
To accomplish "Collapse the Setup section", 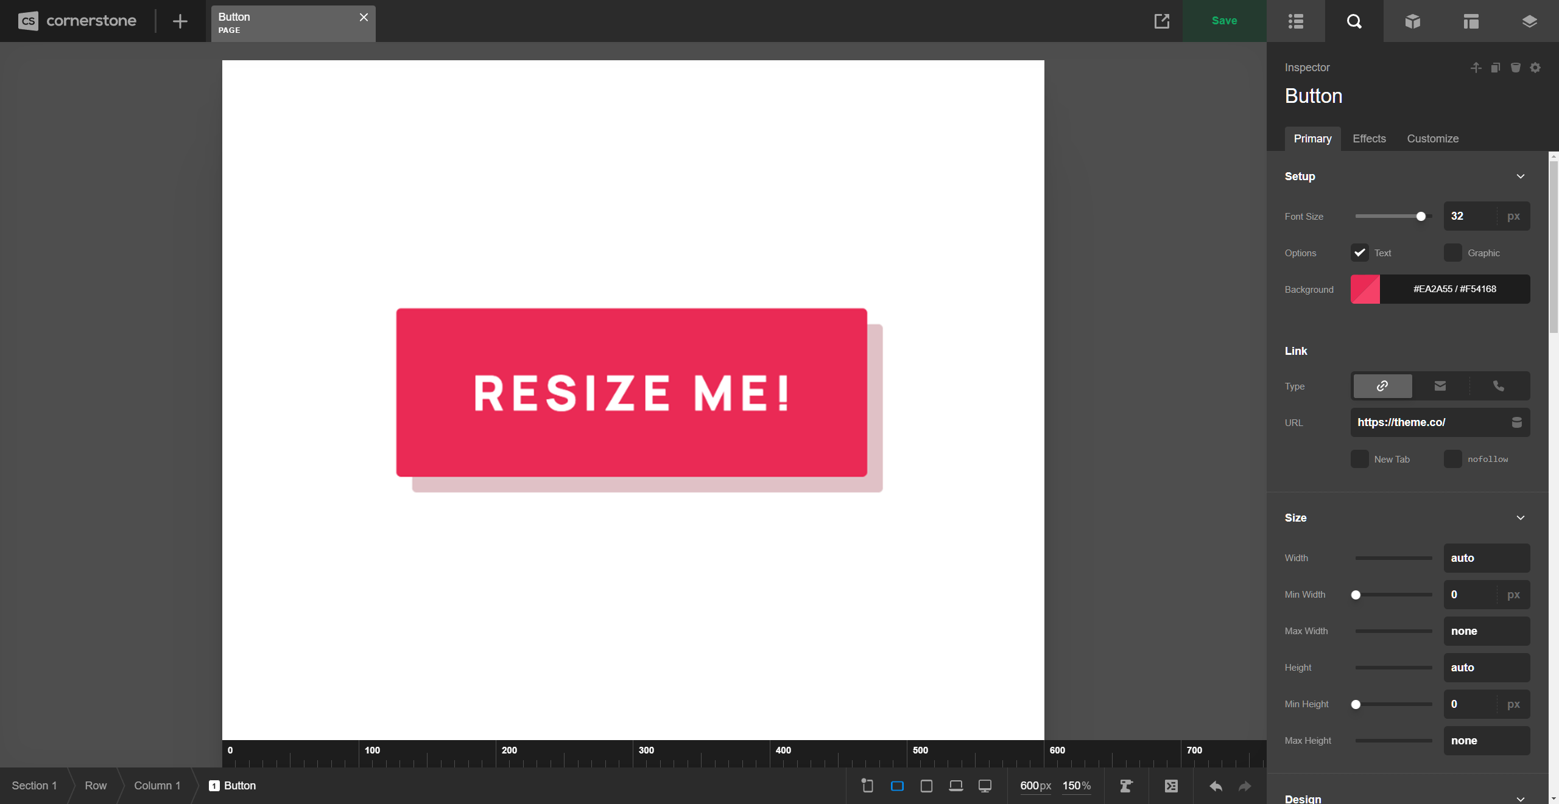I will tap(1520, 176).
